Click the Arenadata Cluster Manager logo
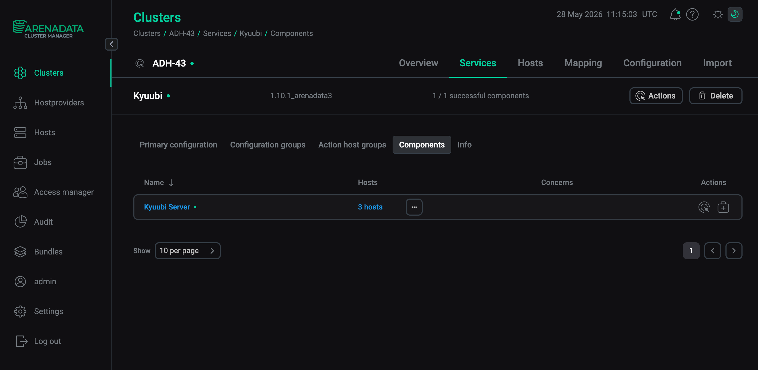The width and height of the screenshot is (758, 370). [x=48, y=29]
